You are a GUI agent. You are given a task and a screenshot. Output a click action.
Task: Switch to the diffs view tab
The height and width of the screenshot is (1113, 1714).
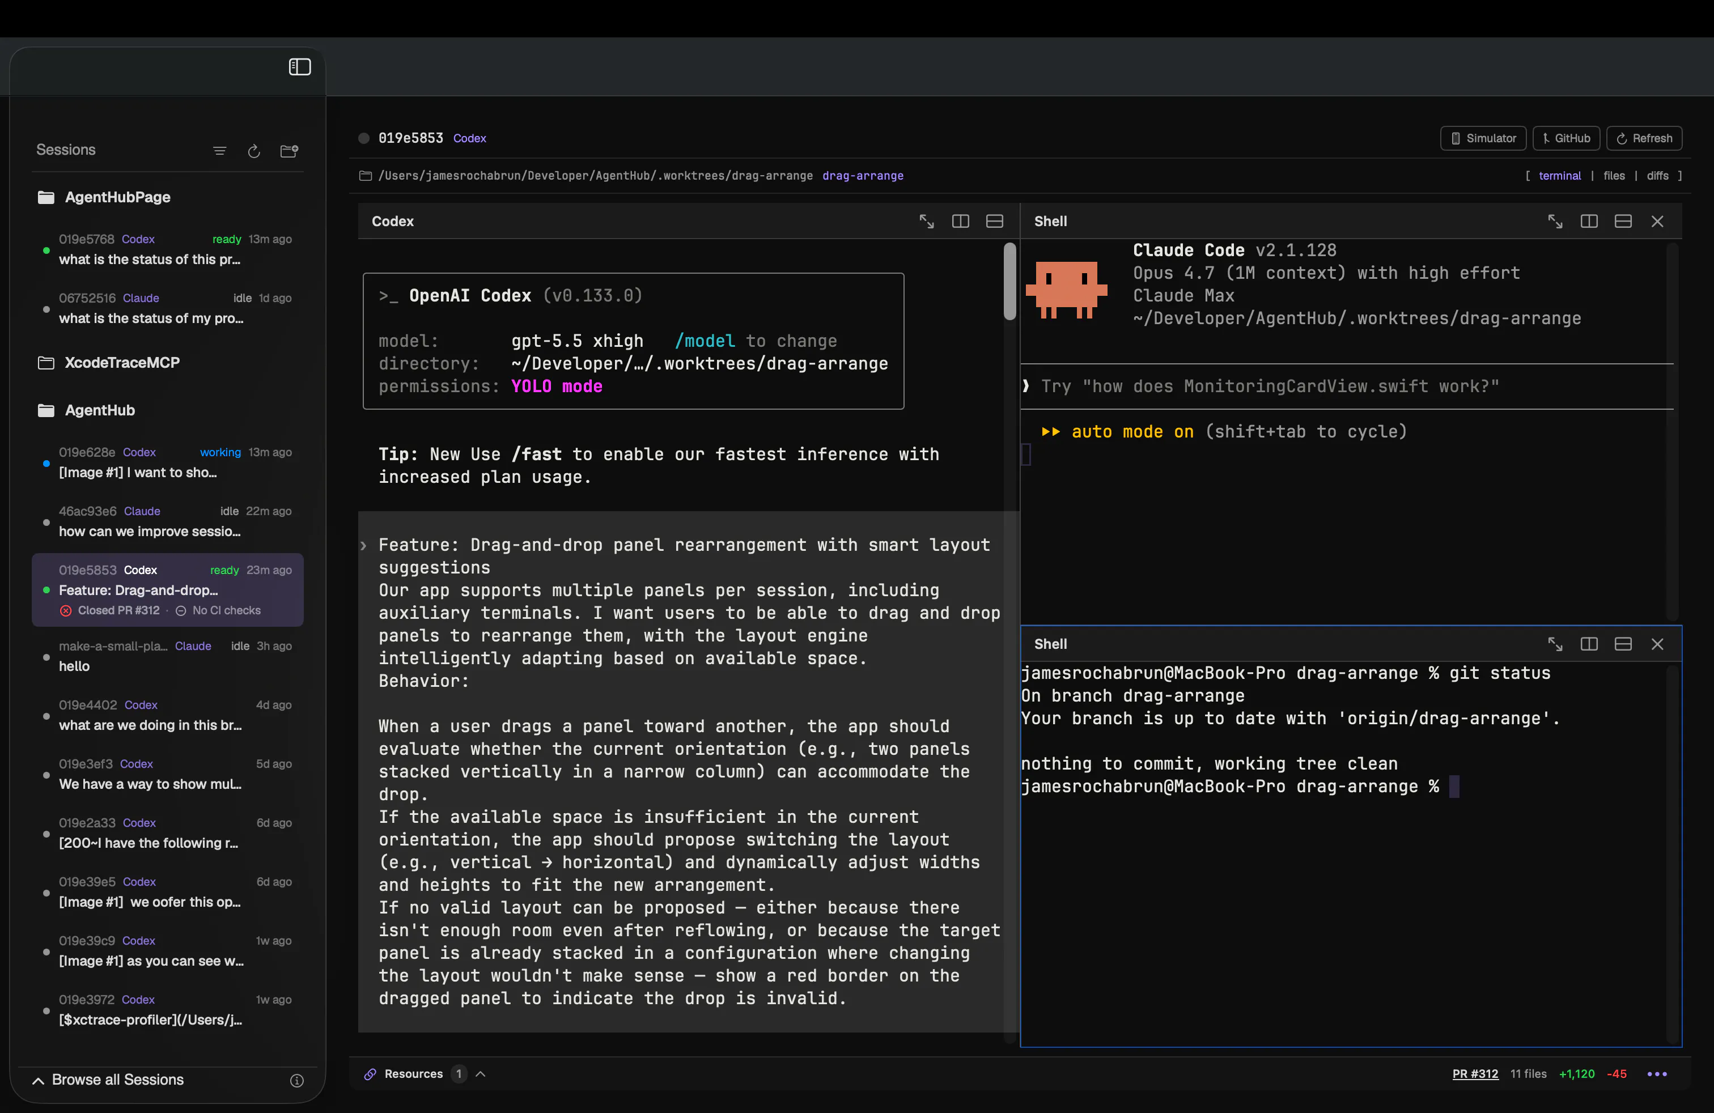point(1658,176)
